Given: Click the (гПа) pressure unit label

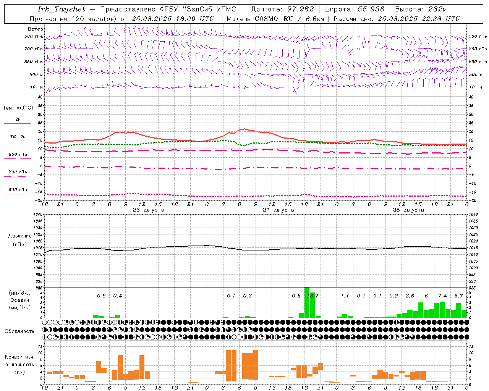Looking at the screenshot, I should 20,245.
